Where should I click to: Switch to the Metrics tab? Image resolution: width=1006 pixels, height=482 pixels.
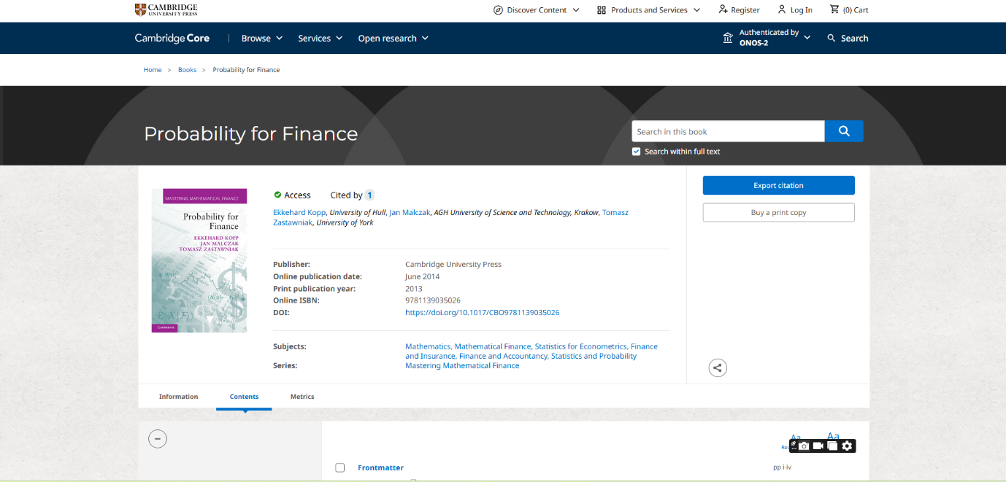pyautogui.click(x=302, y=397)
